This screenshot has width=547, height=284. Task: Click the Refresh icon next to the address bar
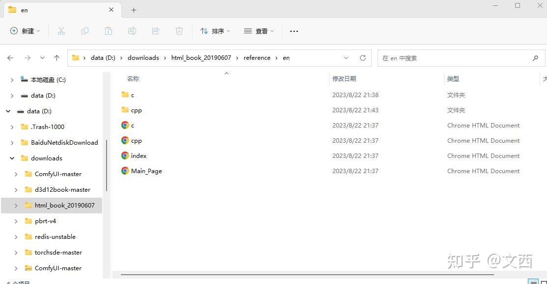[363, 57]
